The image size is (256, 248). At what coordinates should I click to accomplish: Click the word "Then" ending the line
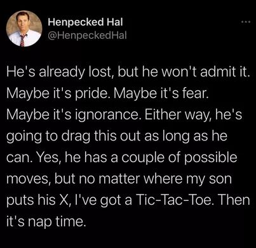[232, 200]
